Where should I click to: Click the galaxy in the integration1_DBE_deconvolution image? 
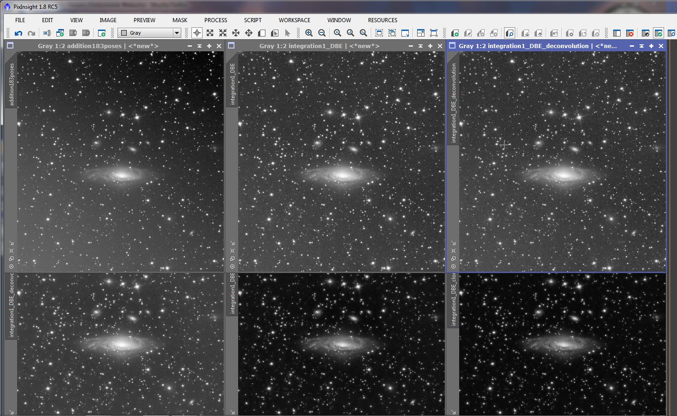pos(562,175)
